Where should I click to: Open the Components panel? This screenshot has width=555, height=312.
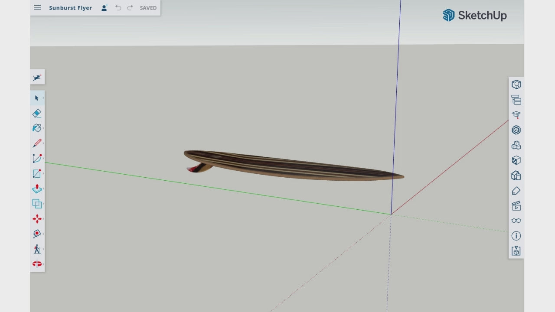(x=516, y=145)
